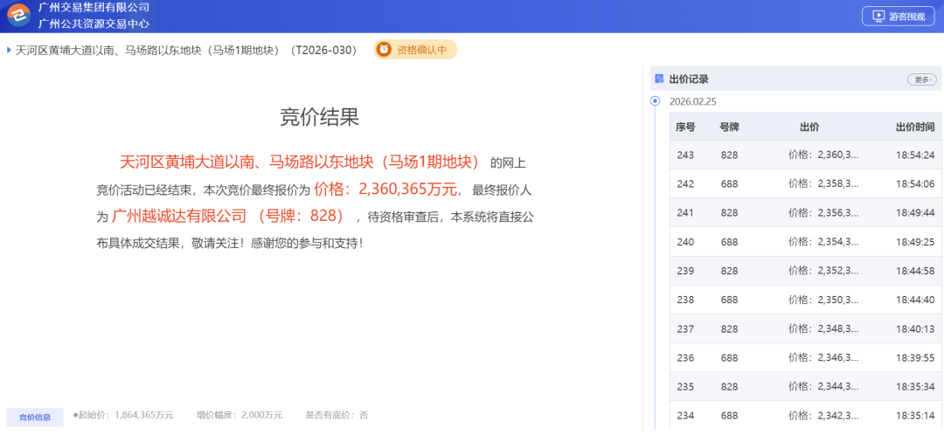This screenshot has width=944, height=435.
Task: Click plate number 688 in row 242
Action: pyautogui.click(x=729, y=184)
